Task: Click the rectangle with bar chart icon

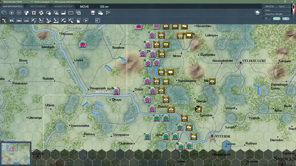Action: pos(56,13)
